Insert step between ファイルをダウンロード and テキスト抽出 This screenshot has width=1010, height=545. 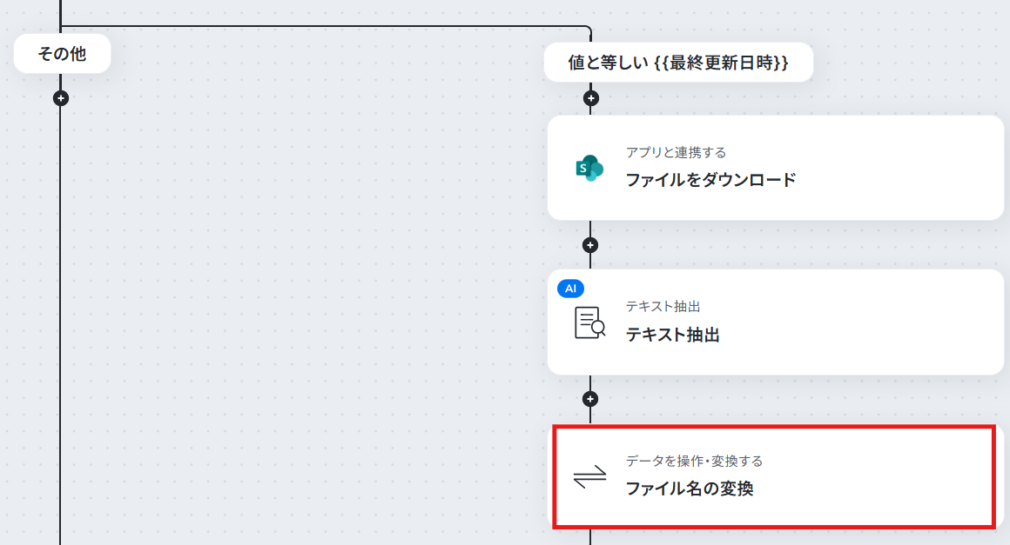coord(590,245)
